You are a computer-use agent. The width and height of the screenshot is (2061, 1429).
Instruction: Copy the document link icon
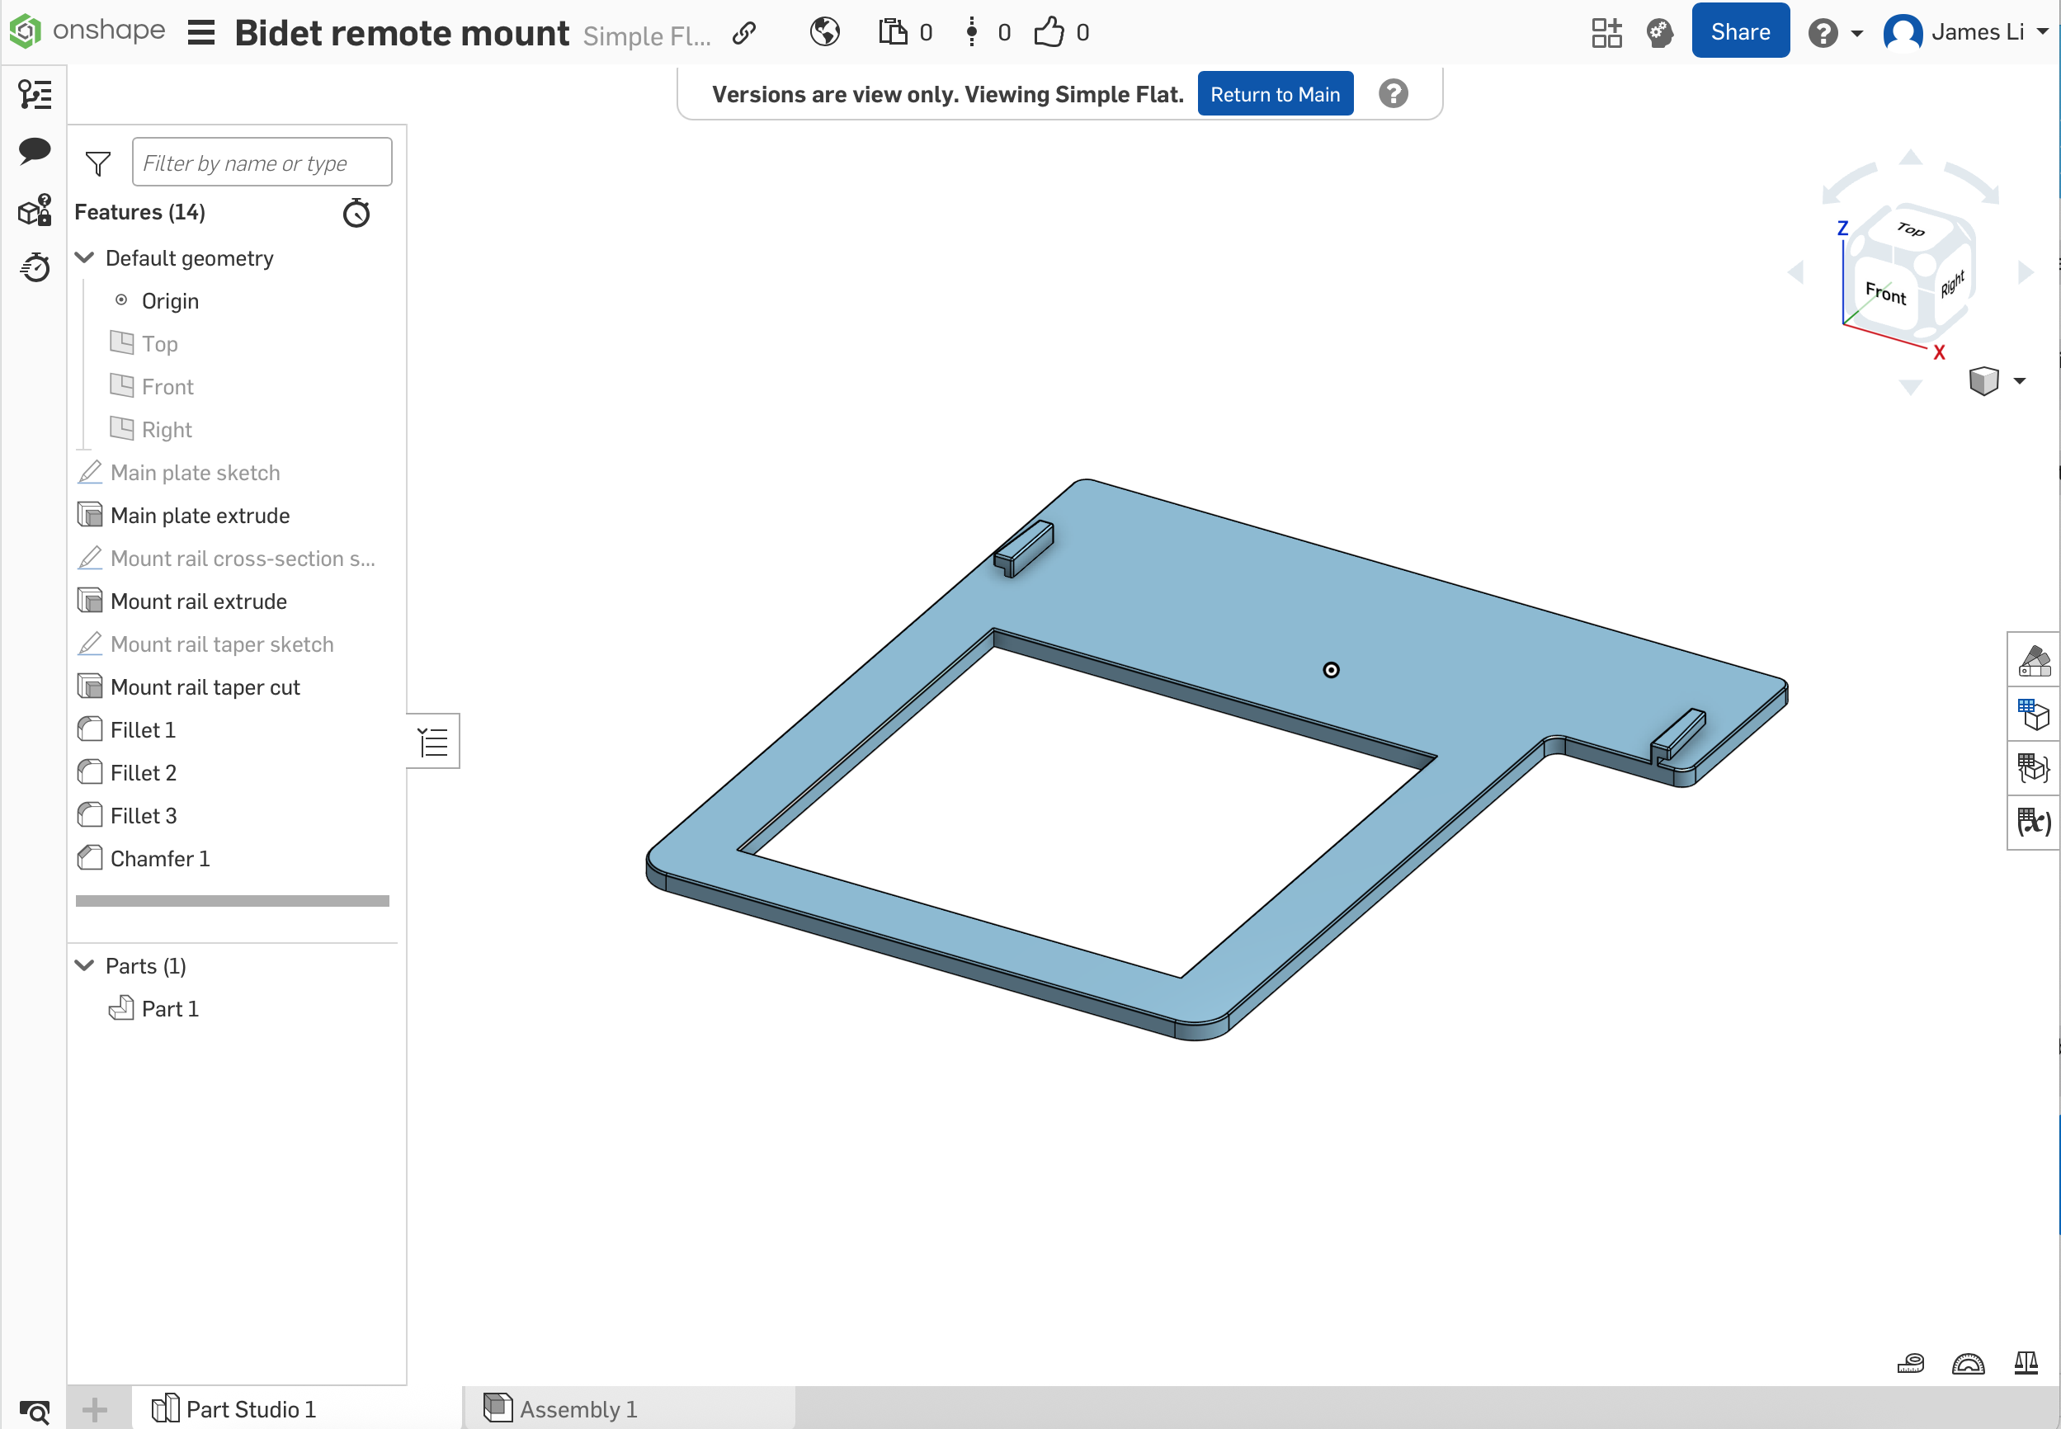pyautogui.click(x=744, y=33)
